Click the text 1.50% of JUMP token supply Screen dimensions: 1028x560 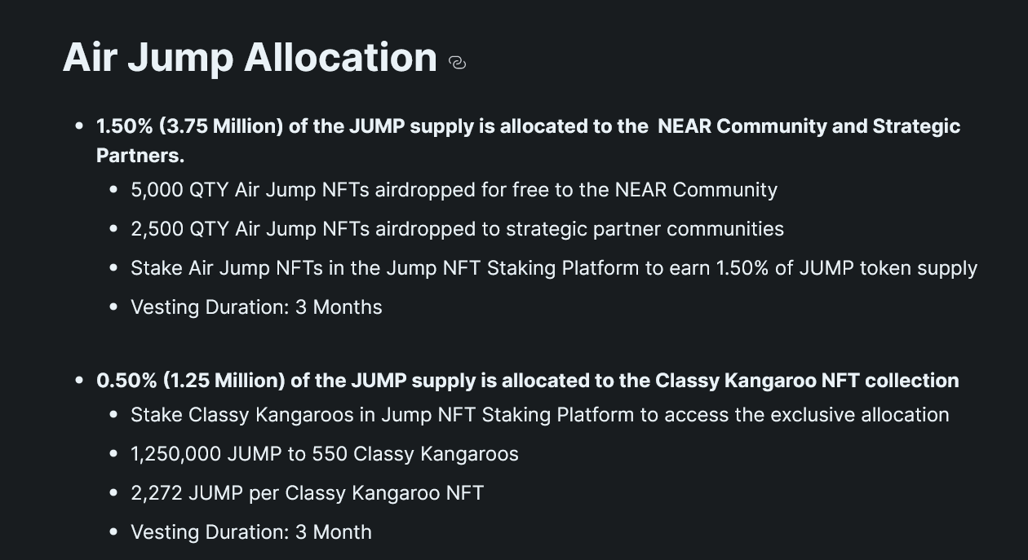pyautogui.click(x=847, y=268)
